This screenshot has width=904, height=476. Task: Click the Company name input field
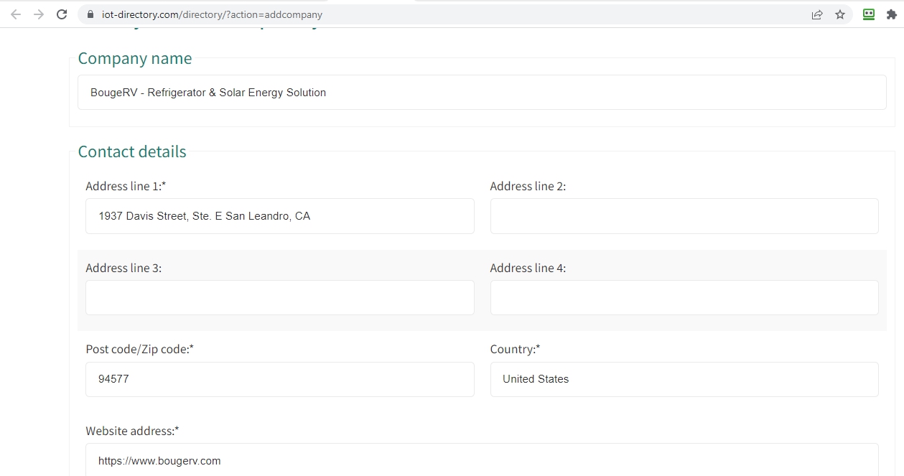[481, 93]
